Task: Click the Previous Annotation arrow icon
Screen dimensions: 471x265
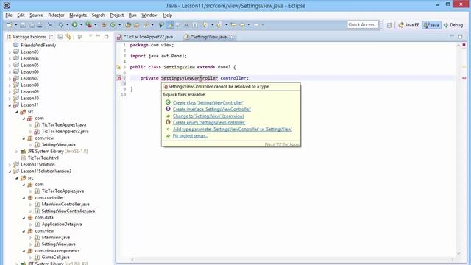Action: click(219, 25)
